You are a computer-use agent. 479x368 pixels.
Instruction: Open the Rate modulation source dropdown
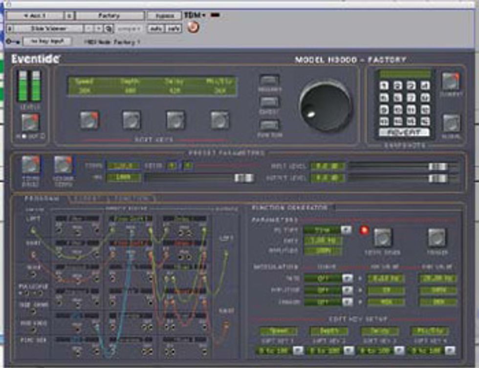(x=347, y=278)
